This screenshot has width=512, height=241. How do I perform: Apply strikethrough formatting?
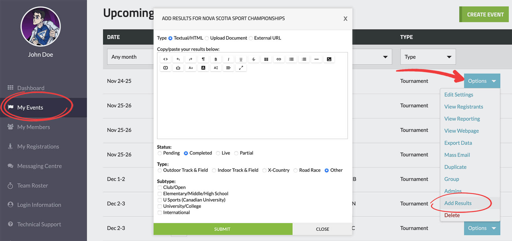(x=254, y=59)
